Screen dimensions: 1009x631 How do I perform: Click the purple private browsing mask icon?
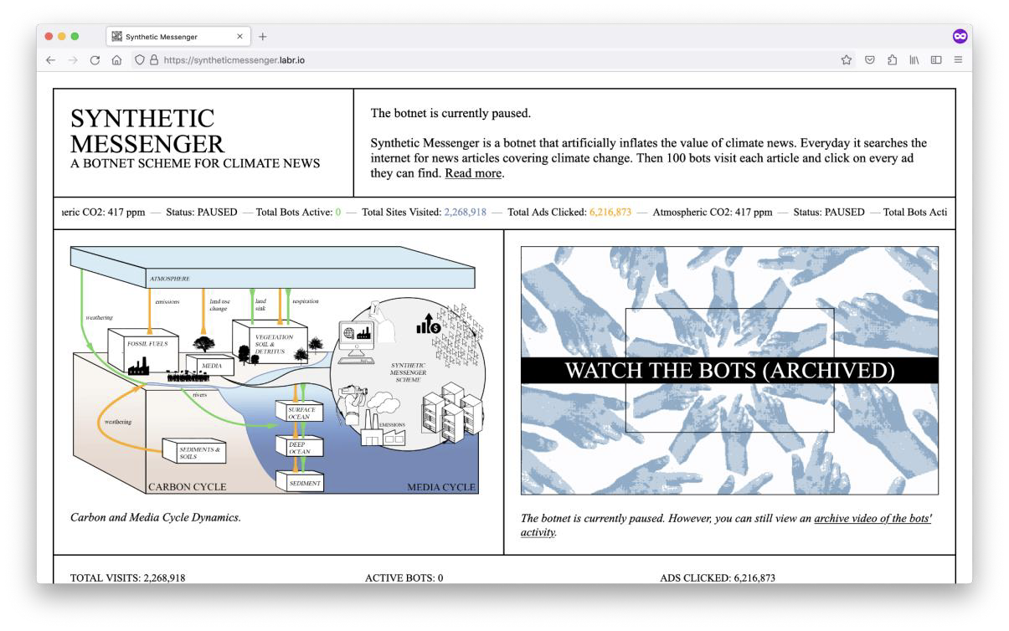(x=960, y=36)
